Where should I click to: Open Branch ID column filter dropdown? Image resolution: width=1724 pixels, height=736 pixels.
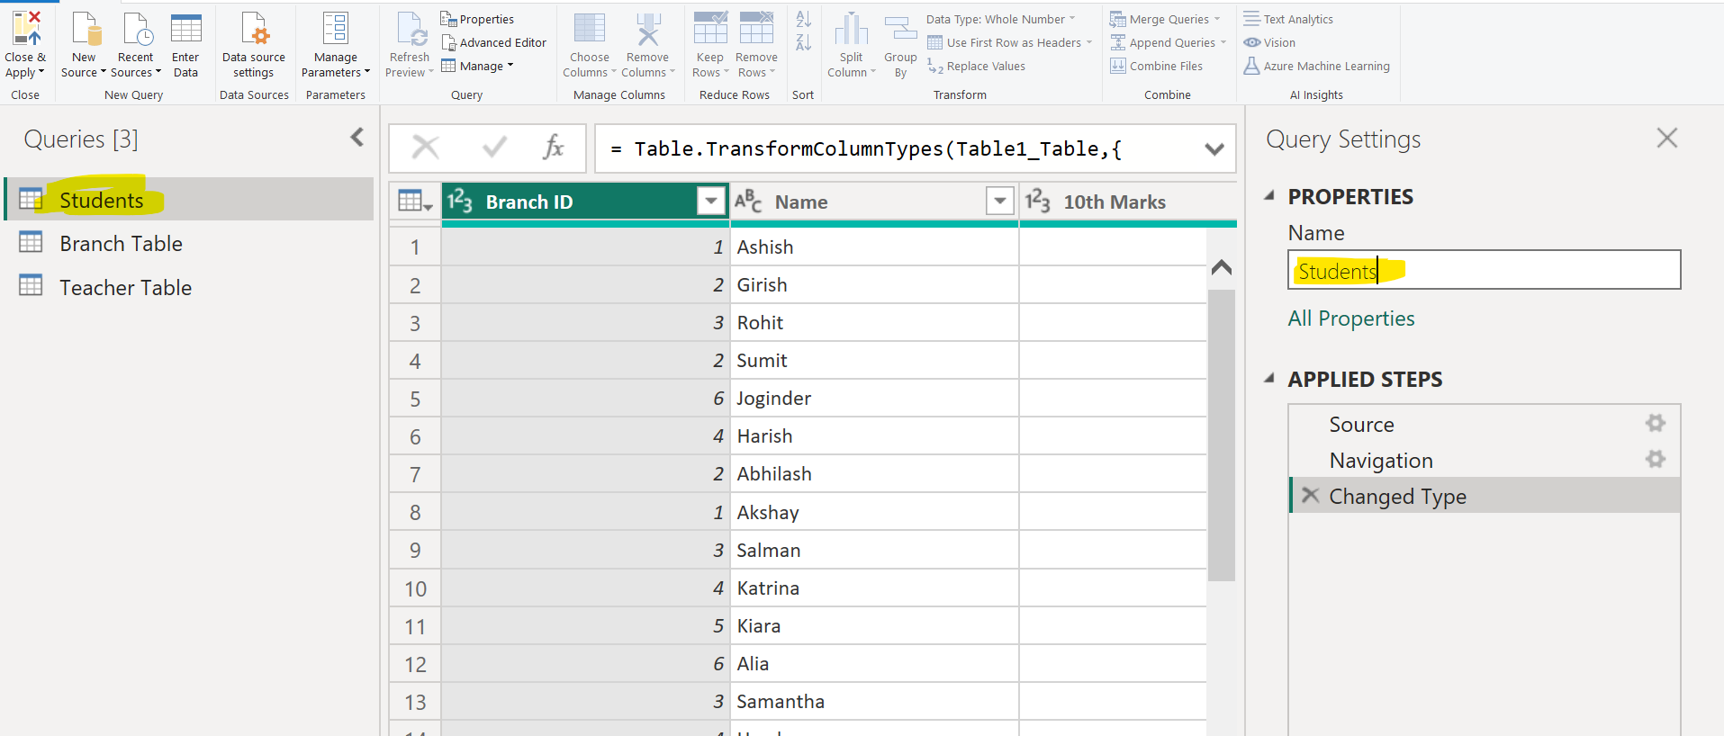(711, 202)
